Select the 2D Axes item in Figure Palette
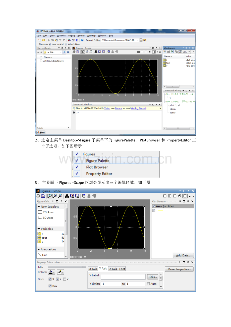 (x=46, y=212)
